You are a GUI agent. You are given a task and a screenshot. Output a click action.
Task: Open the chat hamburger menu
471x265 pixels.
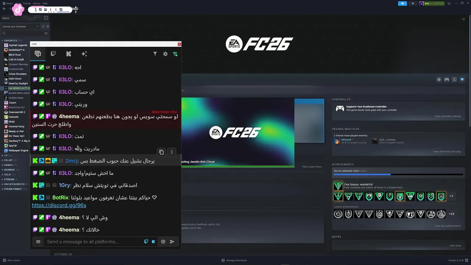38,242
